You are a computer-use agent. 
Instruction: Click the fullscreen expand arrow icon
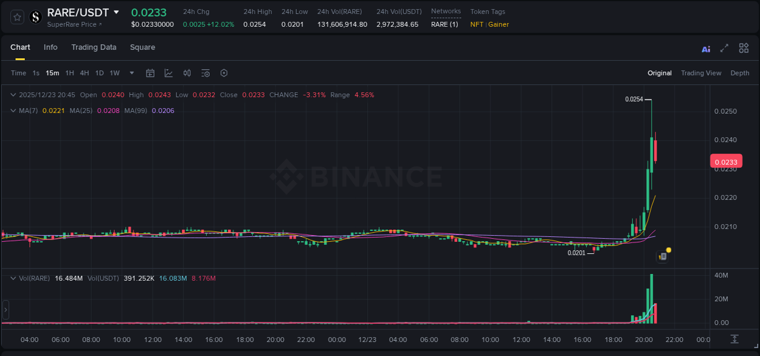click(724, 48)
